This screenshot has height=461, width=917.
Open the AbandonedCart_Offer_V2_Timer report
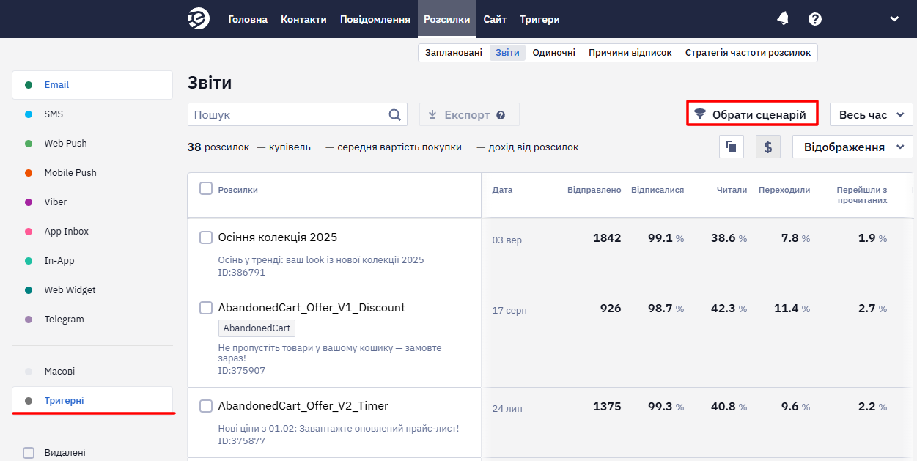(303, 406)
